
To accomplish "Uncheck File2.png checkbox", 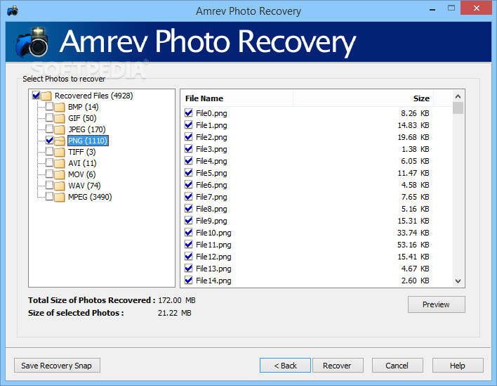I will [189, 137].
